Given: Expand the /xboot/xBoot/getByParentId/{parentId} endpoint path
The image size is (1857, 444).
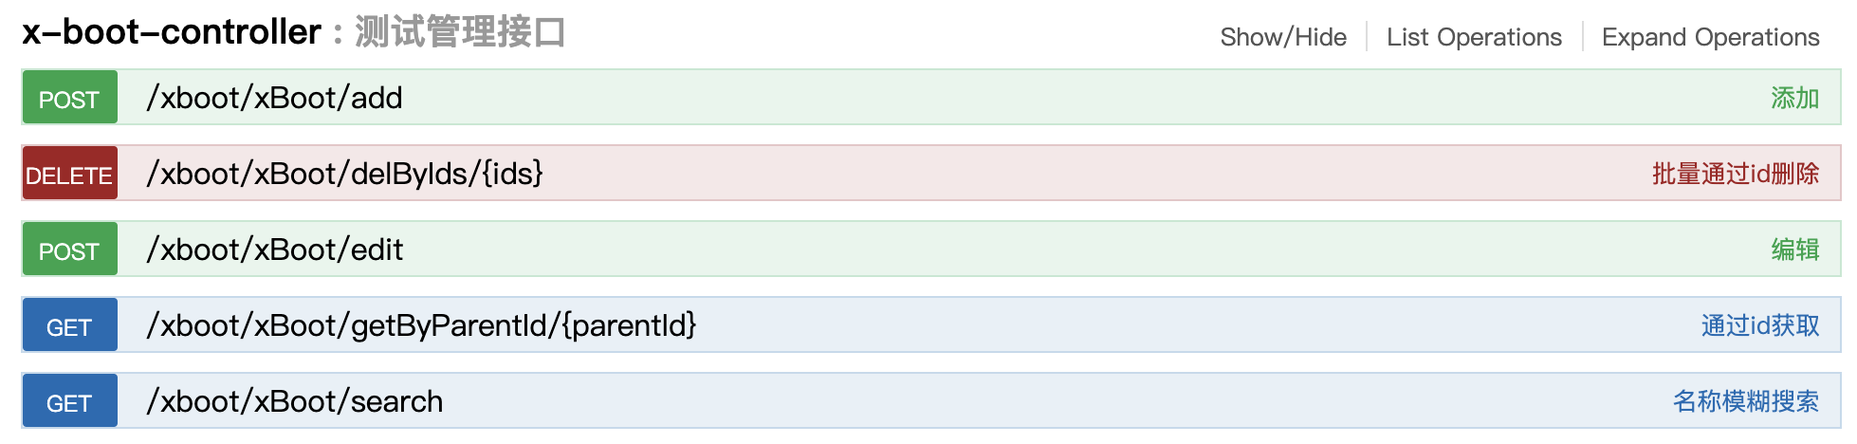Looking at the screenshot, I should tap(421, 325).
